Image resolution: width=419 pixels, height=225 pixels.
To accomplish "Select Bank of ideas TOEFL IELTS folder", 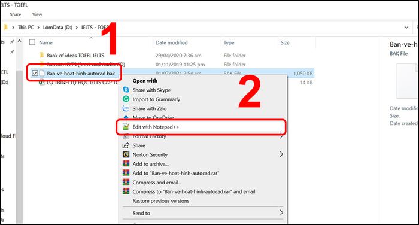I will tap(75, 56).
